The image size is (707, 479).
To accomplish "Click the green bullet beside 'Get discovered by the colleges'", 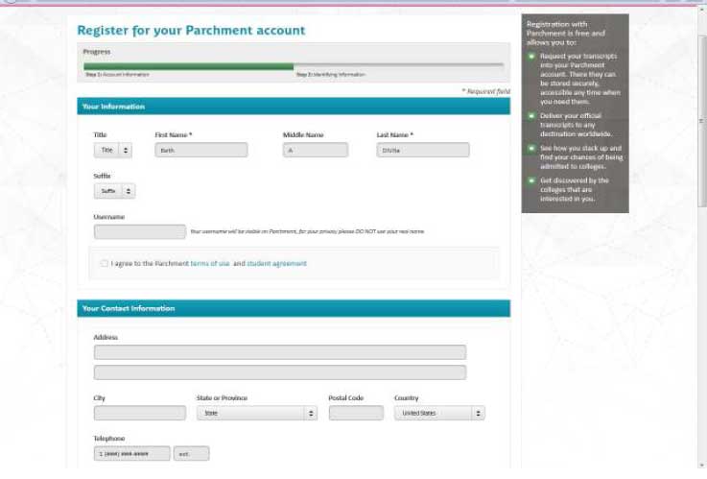I will click(x=531, y=180).
